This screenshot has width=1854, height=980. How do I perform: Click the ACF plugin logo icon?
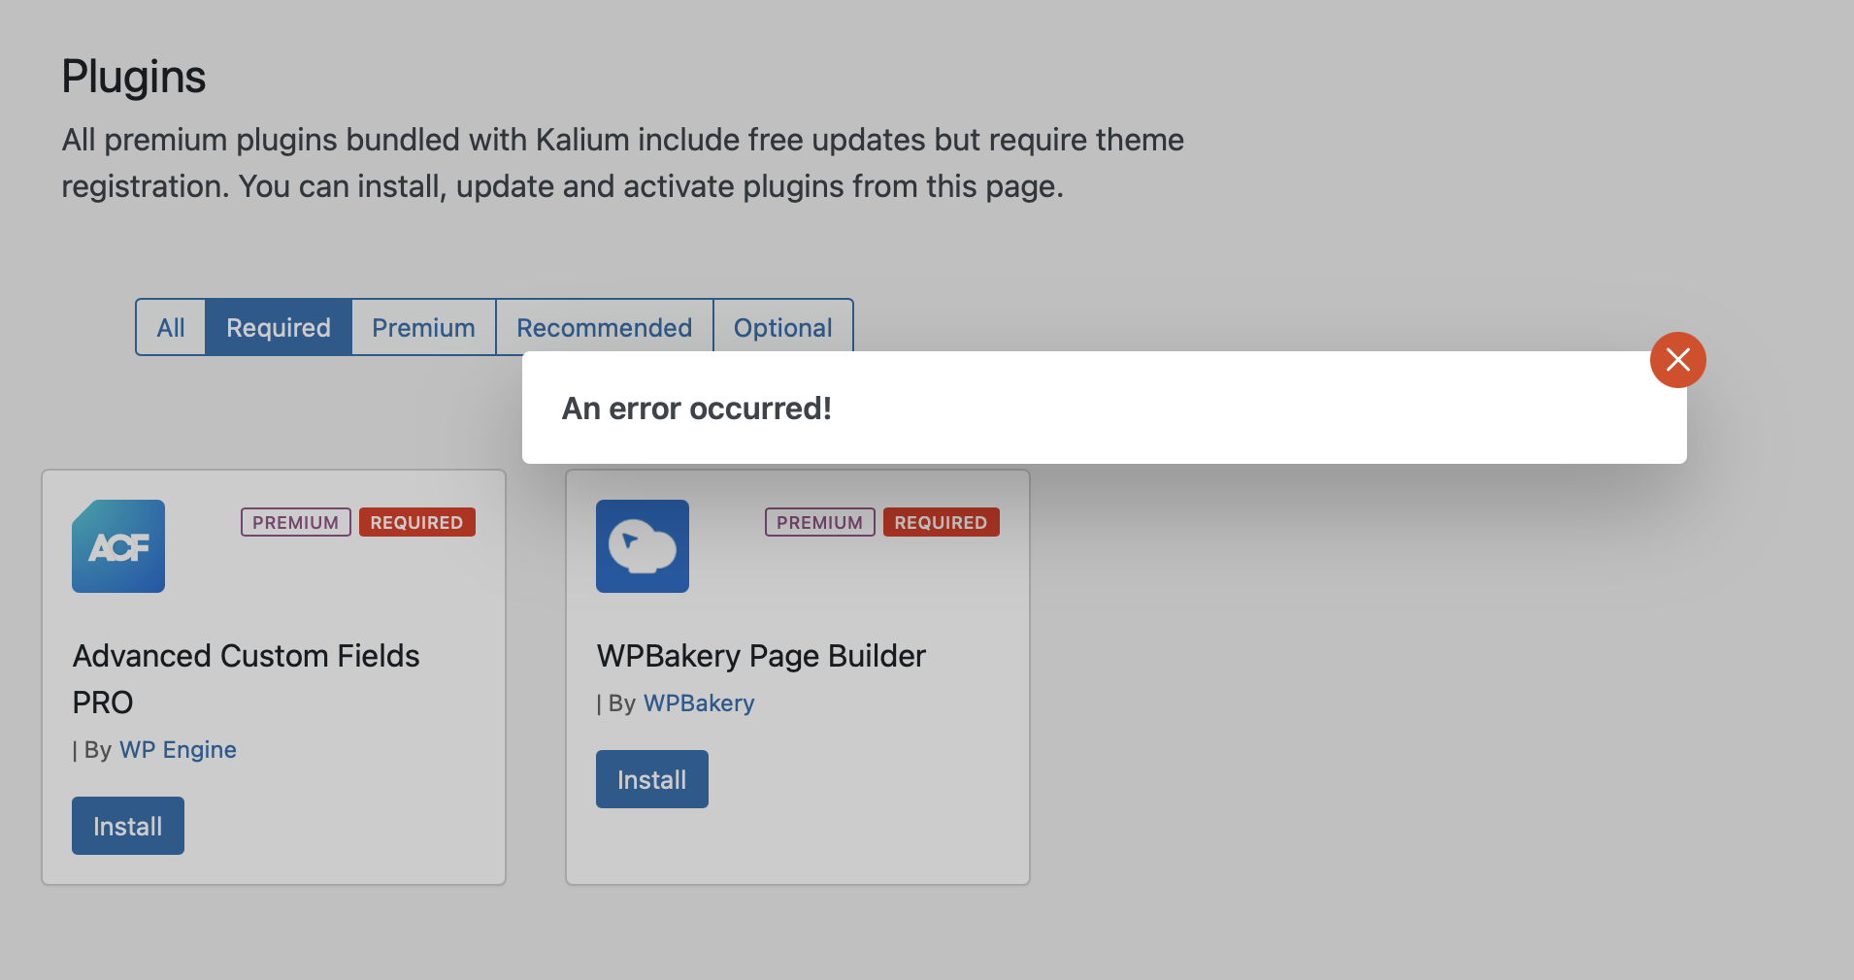coord(118,546)
